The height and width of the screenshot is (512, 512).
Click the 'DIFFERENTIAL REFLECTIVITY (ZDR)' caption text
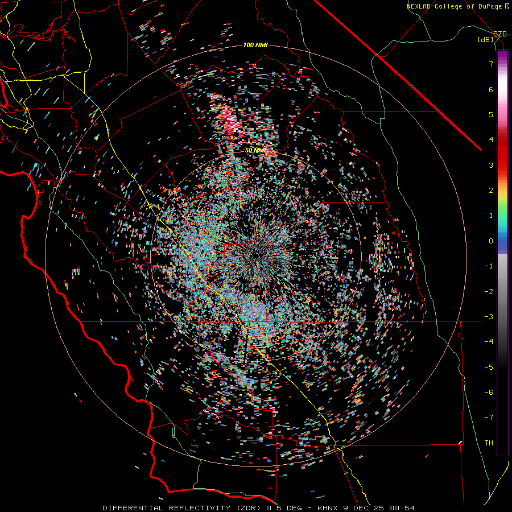(x=182, y=508)
